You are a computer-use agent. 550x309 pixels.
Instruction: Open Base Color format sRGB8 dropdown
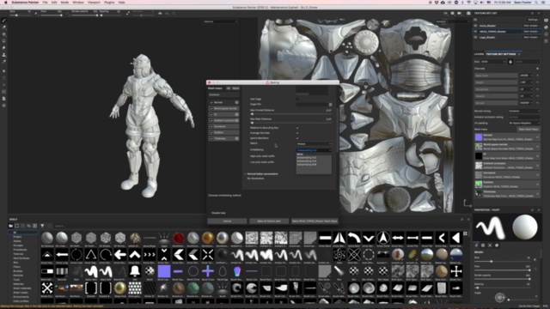pyautogui.click(x=526, y=76)
